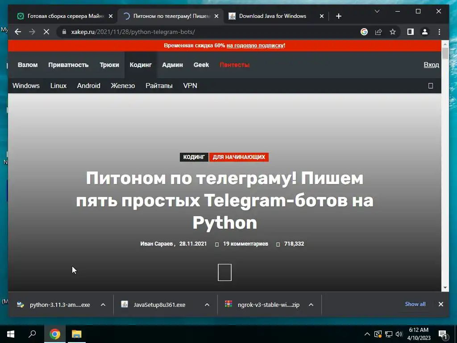Expand options for ngrok zip download
Image resolution: width=457 pixels, height=343 pixels.
coord(311,305)
